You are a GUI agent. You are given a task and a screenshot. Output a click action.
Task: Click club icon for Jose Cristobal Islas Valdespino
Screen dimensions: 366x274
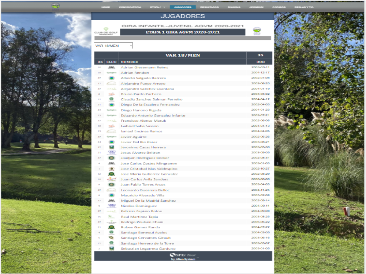click(x=112, y=169)
